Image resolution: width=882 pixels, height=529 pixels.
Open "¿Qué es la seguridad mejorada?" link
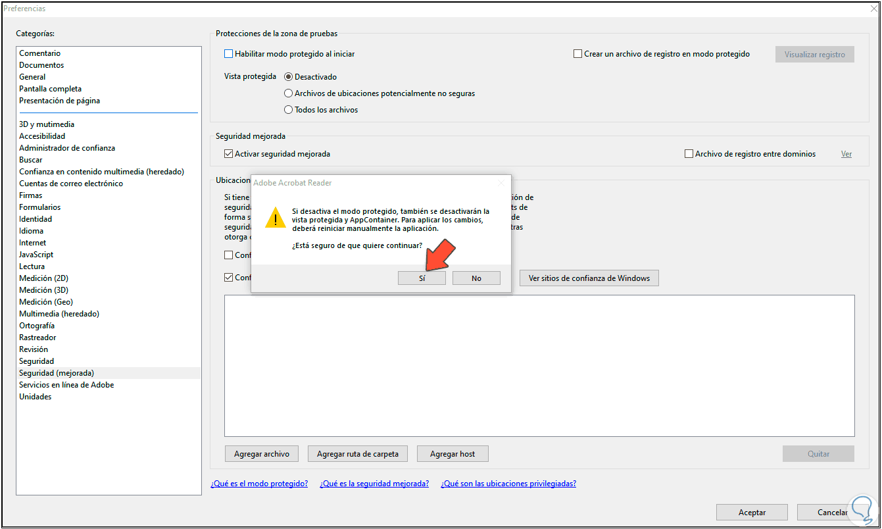click(x=374, y=483)
